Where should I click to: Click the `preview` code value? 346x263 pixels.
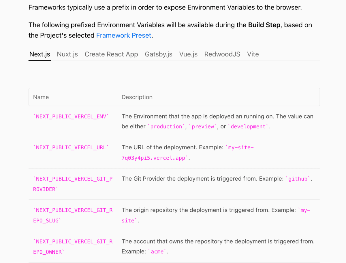[x=203, y=127]
